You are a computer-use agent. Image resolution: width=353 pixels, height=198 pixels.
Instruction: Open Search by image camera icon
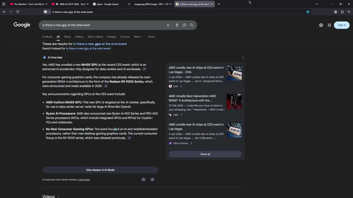(184, 25)
